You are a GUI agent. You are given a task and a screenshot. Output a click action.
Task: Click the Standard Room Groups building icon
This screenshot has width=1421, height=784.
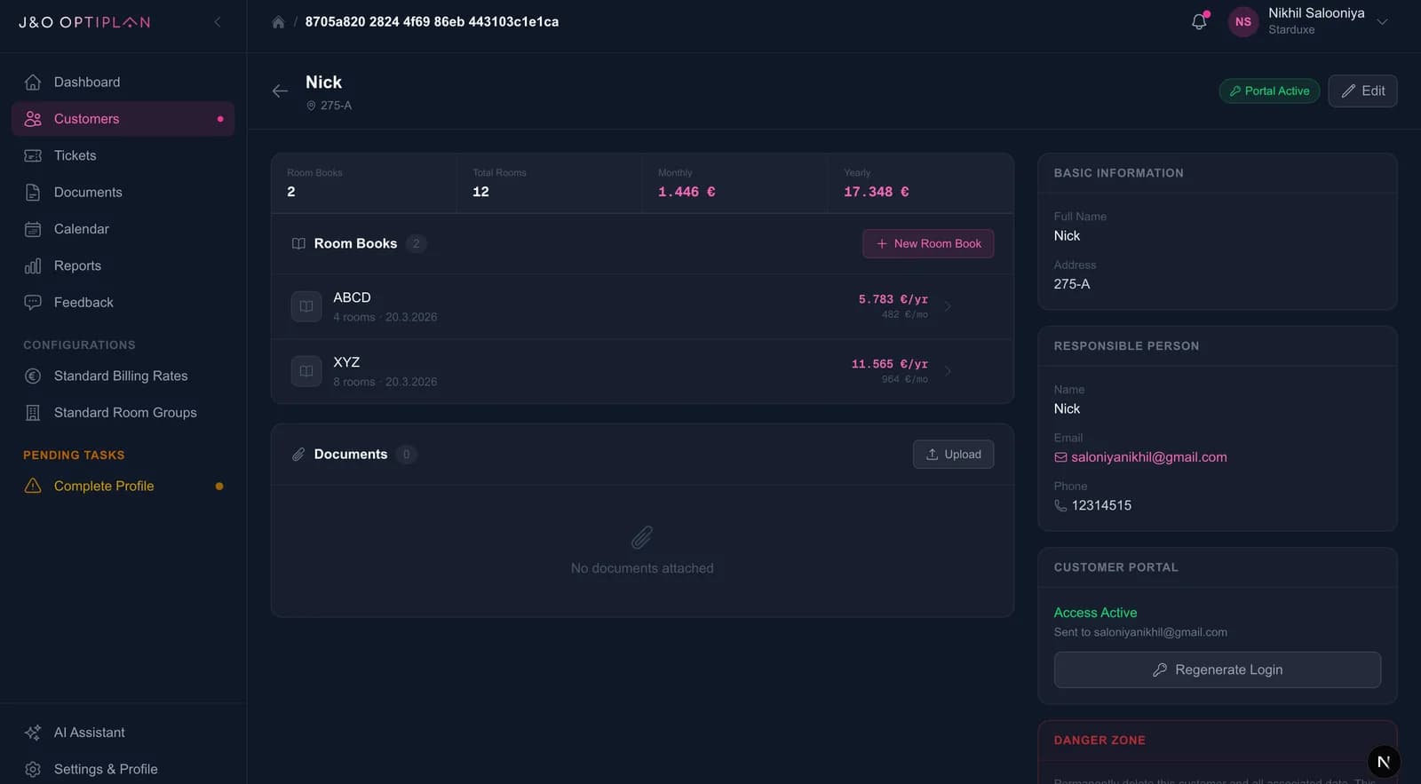pos(33,413)
